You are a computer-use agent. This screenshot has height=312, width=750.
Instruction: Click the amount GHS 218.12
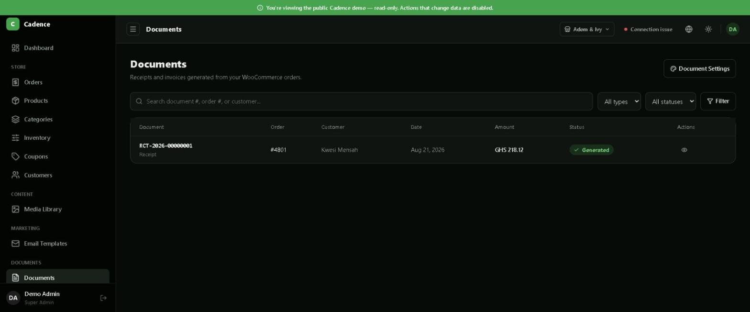[x=509, y=150]
